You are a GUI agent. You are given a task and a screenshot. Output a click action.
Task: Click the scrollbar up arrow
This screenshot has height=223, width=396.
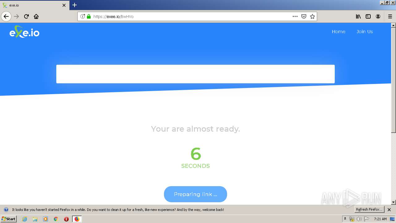[394, 25]
